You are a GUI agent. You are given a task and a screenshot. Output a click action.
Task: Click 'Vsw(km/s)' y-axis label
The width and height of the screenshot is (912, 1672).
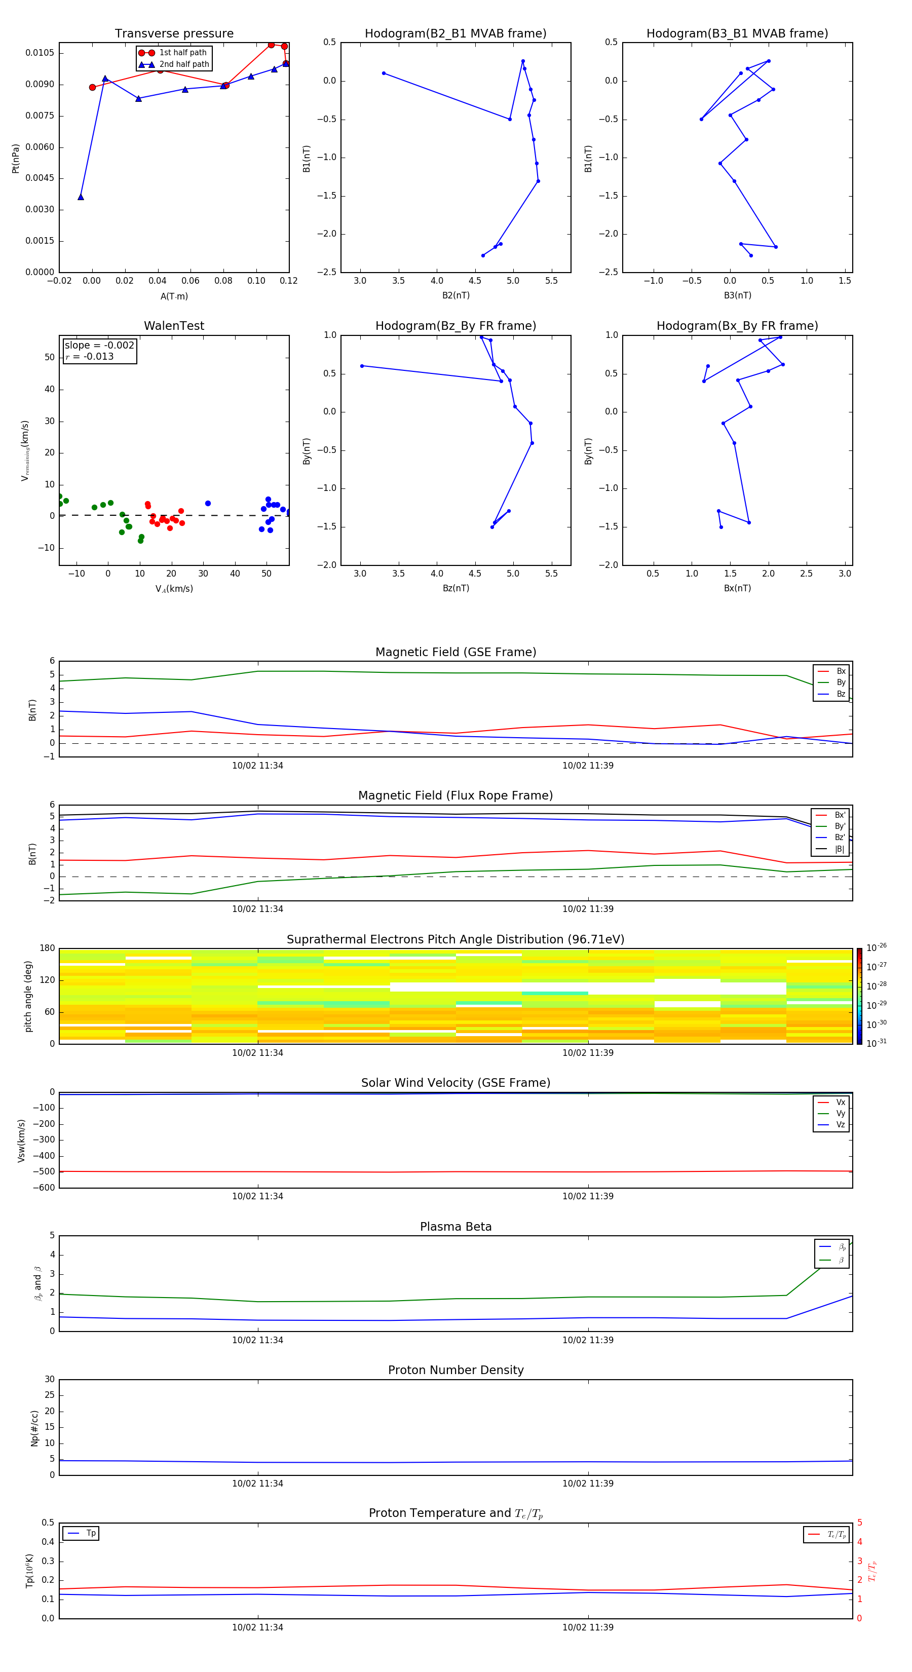click(21, 1141)
